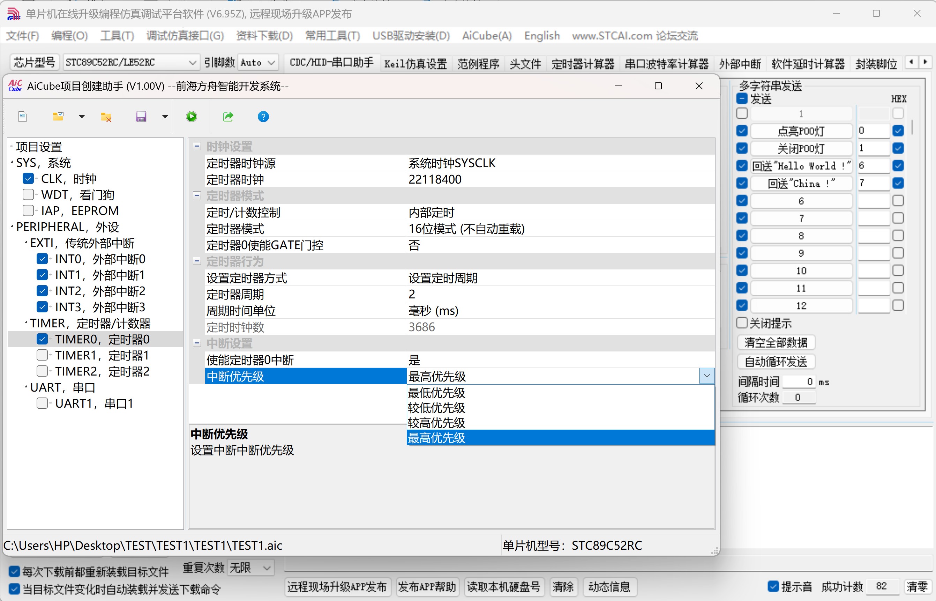Click 自动循环发送 button
Screen dimensions: 936x601
point(776,362)
